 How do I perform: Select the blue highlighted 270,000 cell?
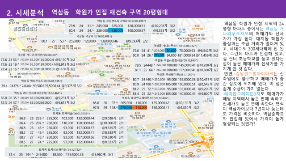coord(125,108)
